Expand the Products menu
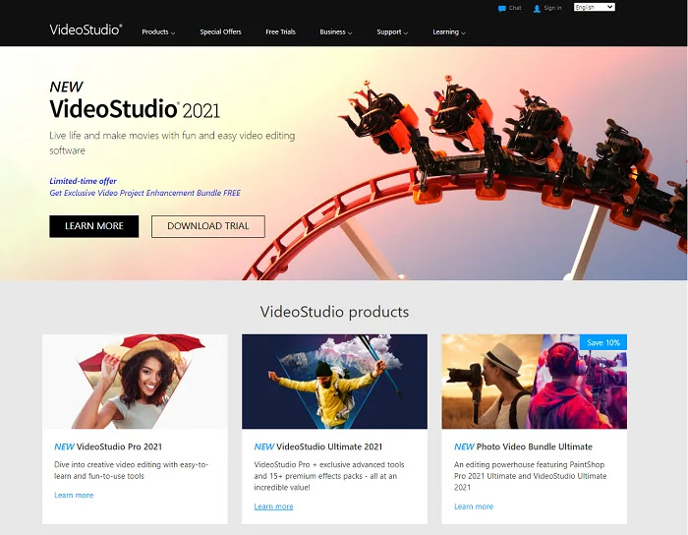Viewport: 688px width, 535px height. (x=158, y=32)
